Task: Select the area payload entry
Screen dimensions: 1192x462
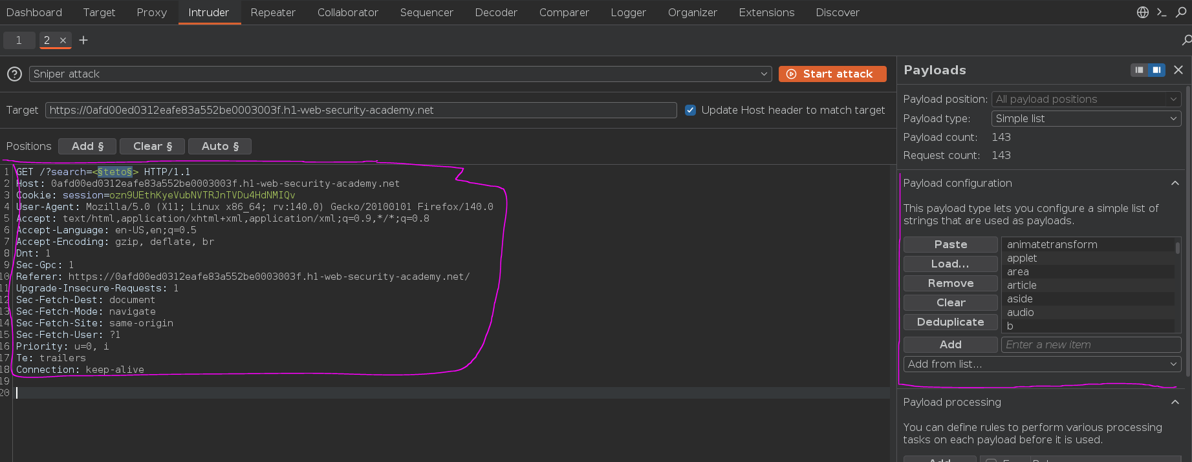Action: click(1088, 271)
